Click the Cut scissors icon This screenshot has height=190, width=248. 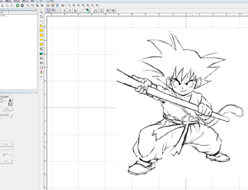[3, 6]
